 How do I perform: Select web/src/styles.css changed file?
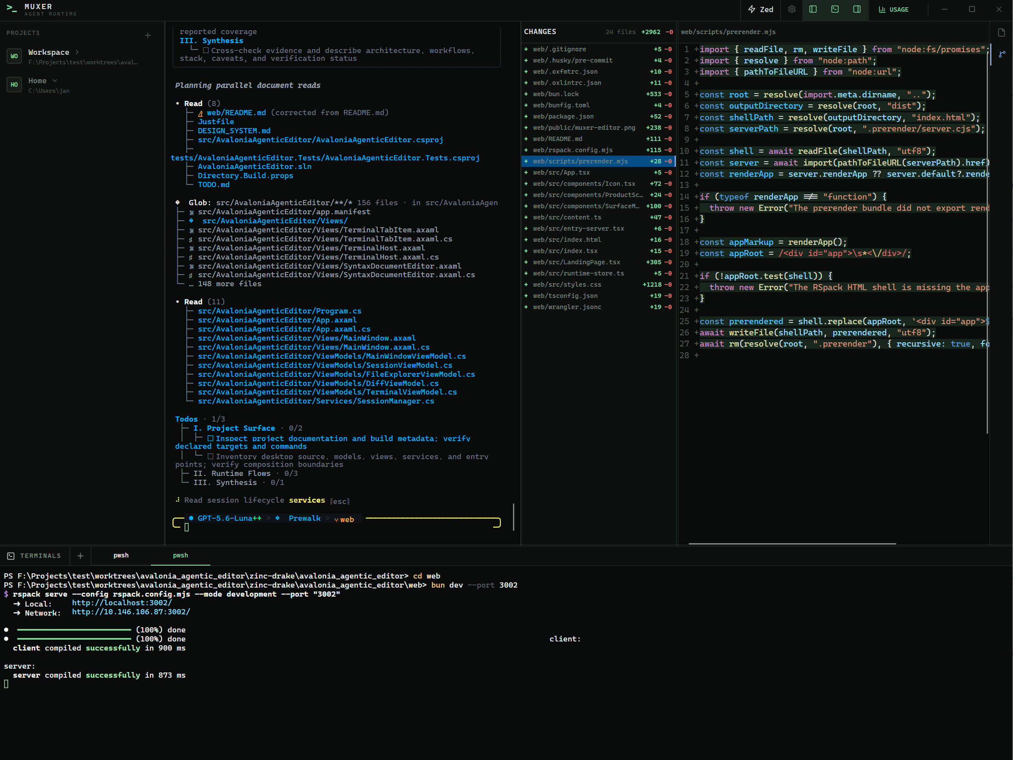pyautogui.click(x=598, y=285)
